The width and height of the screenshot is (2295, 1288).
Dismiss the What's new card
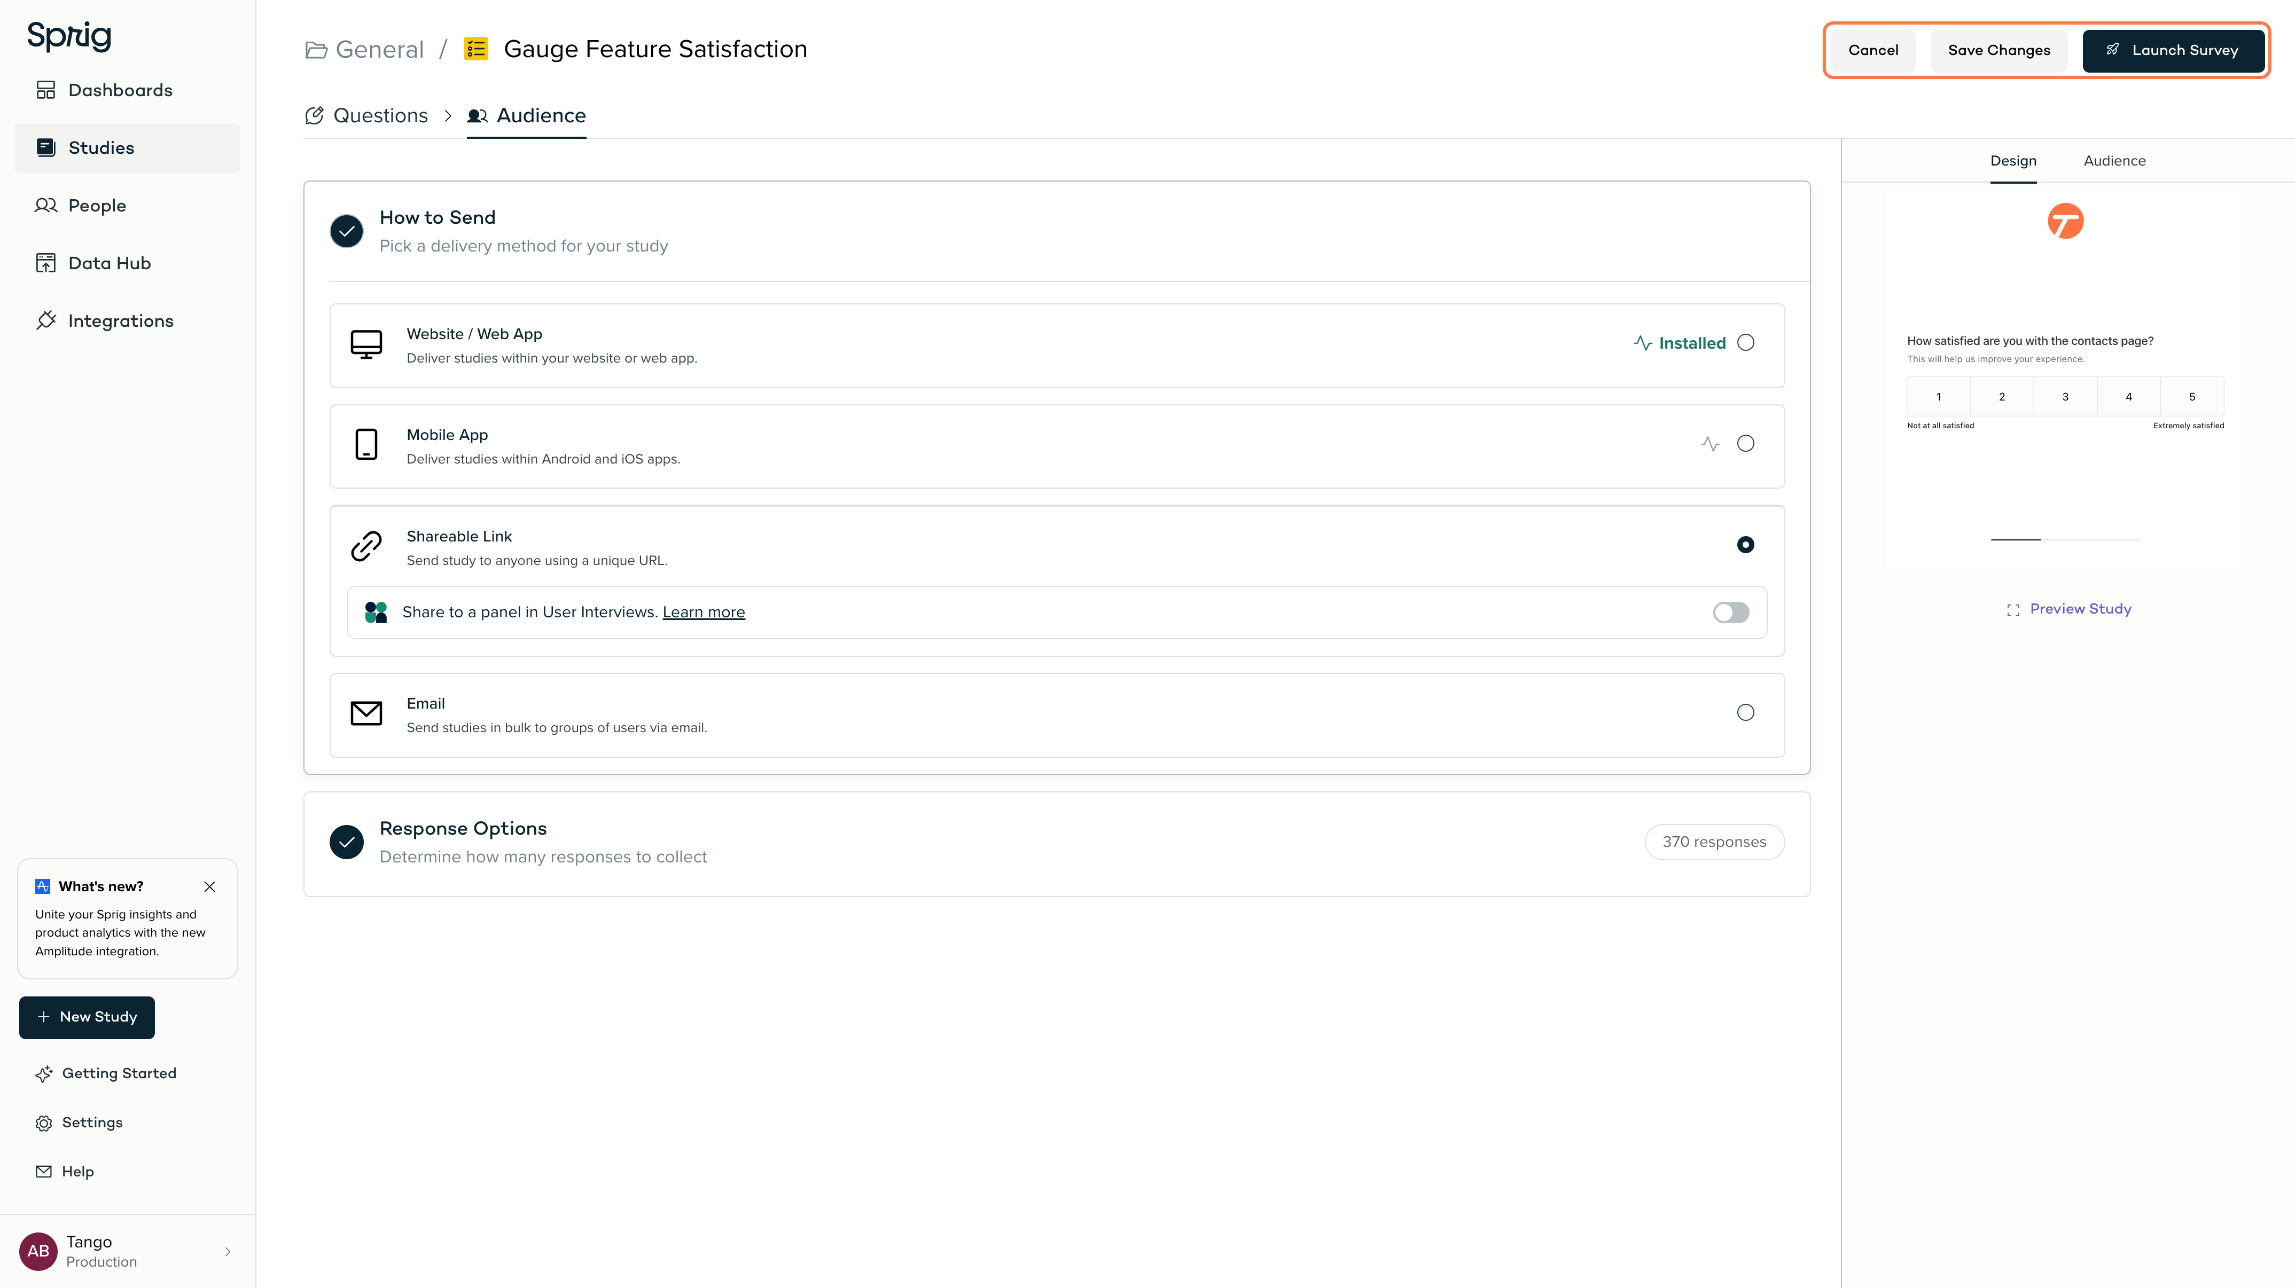(209, 887)
